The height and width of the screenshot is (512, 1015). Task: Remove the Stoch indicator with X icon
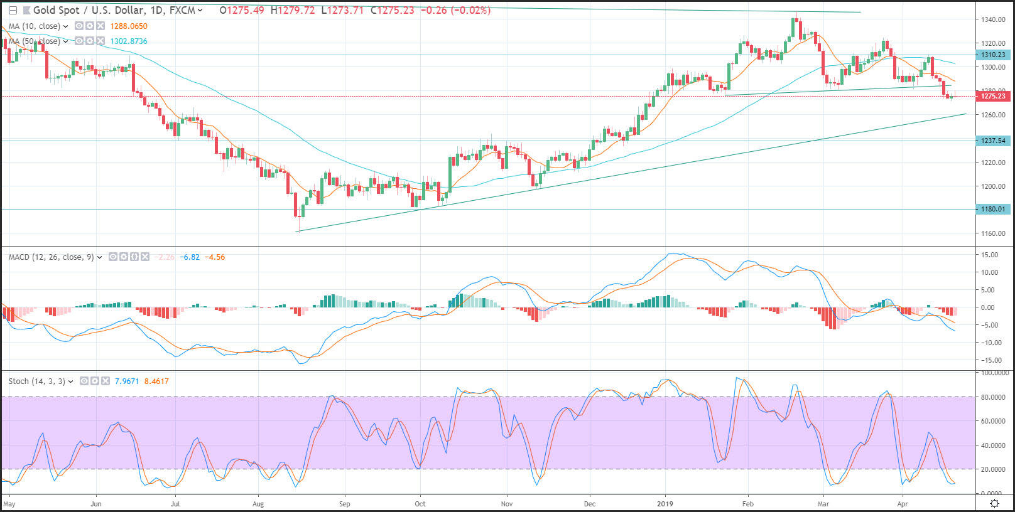106,381
